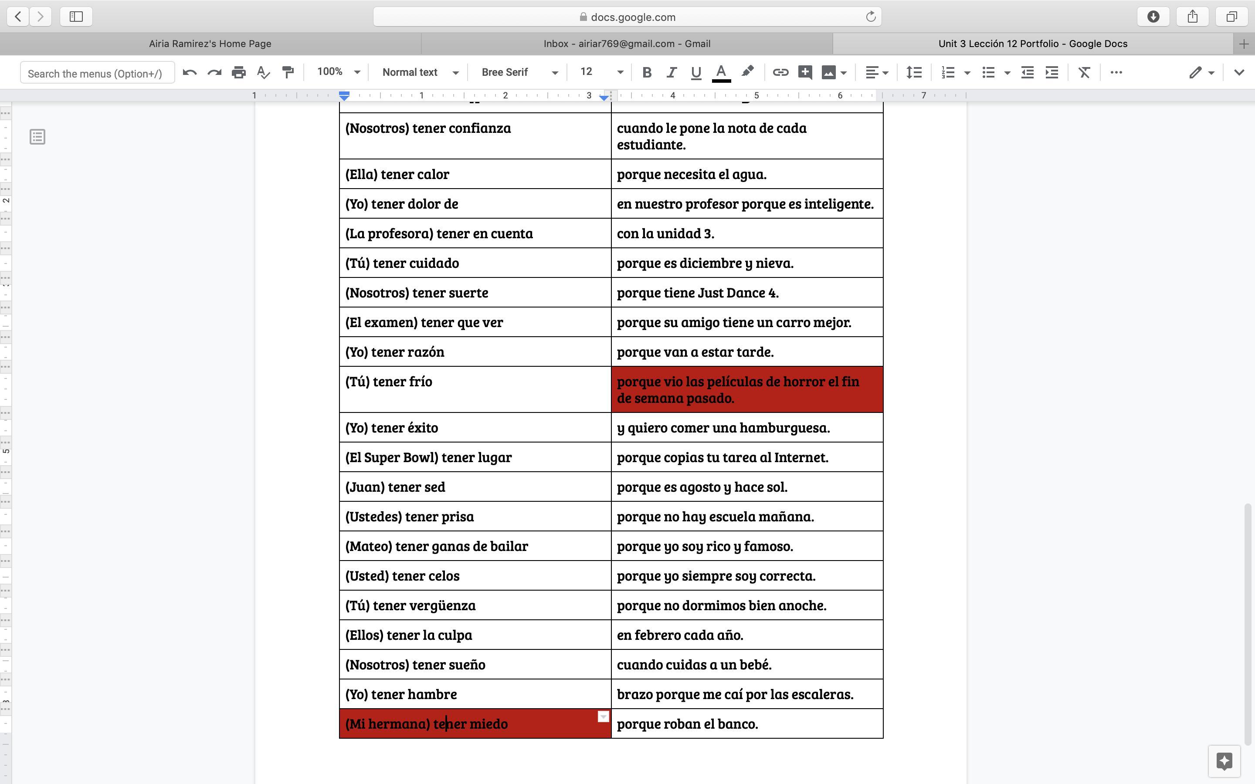Image resolution: width=1255 pixels, height=784 pixels.
Task: Open the Bree Serif font dropdown
Action: [519, 73]
